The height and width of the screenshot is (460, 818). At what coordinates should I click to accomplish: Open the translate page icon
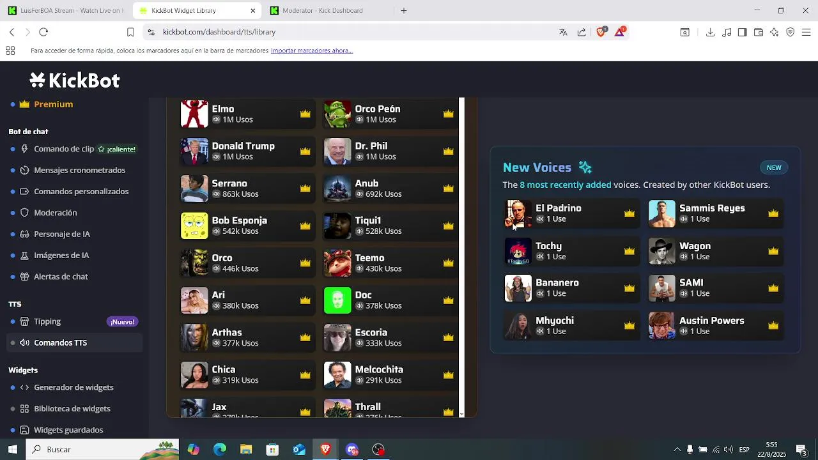[563, 32]
